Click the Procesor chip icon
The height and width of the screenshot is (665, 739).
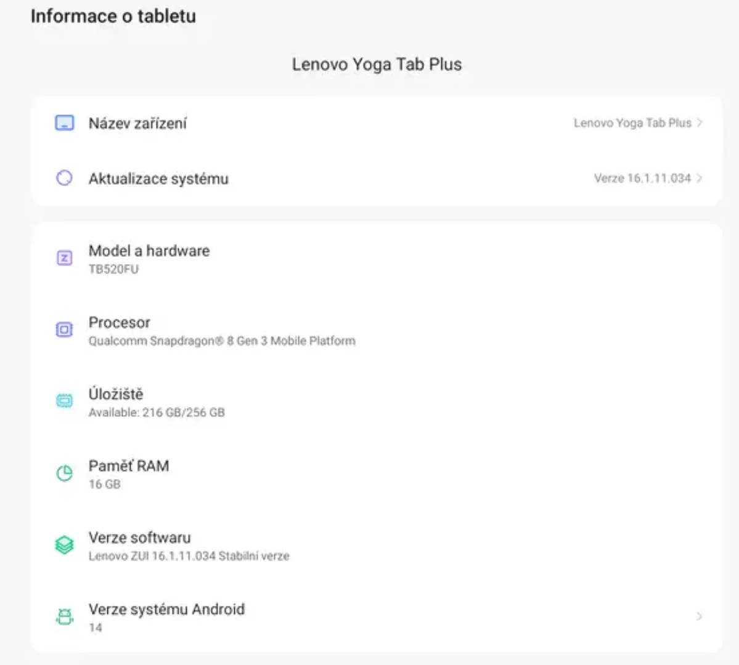[x=65, y=329]
